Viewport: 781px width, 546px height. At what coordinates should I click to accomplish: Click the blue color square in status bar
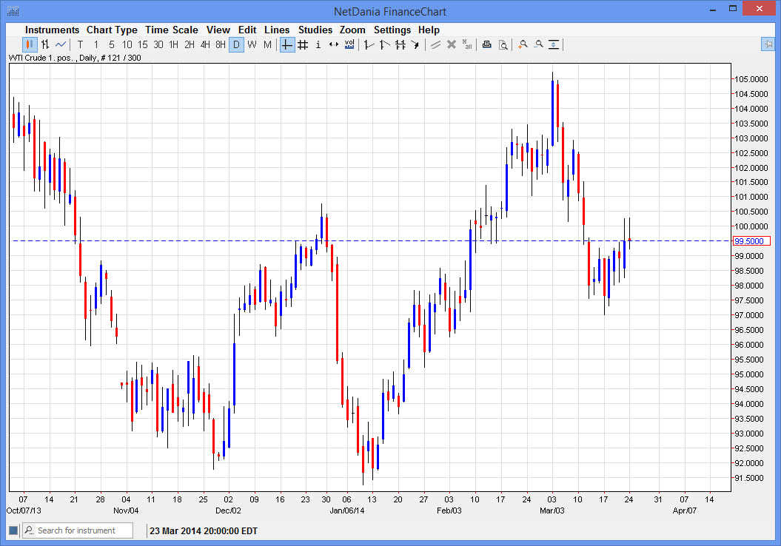point(13,530)
